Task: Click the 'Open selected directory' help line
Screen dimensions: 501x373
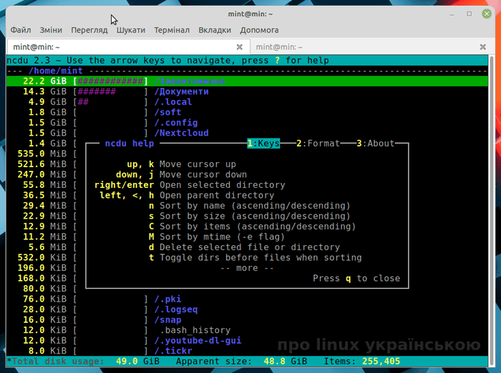Action: point(223,185)
